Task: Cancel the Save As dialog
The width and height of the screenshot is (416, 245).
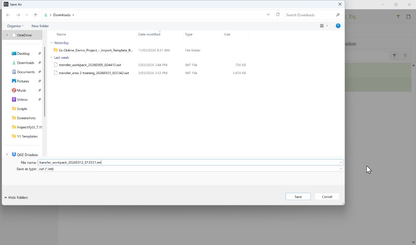Action: (327, 196)
